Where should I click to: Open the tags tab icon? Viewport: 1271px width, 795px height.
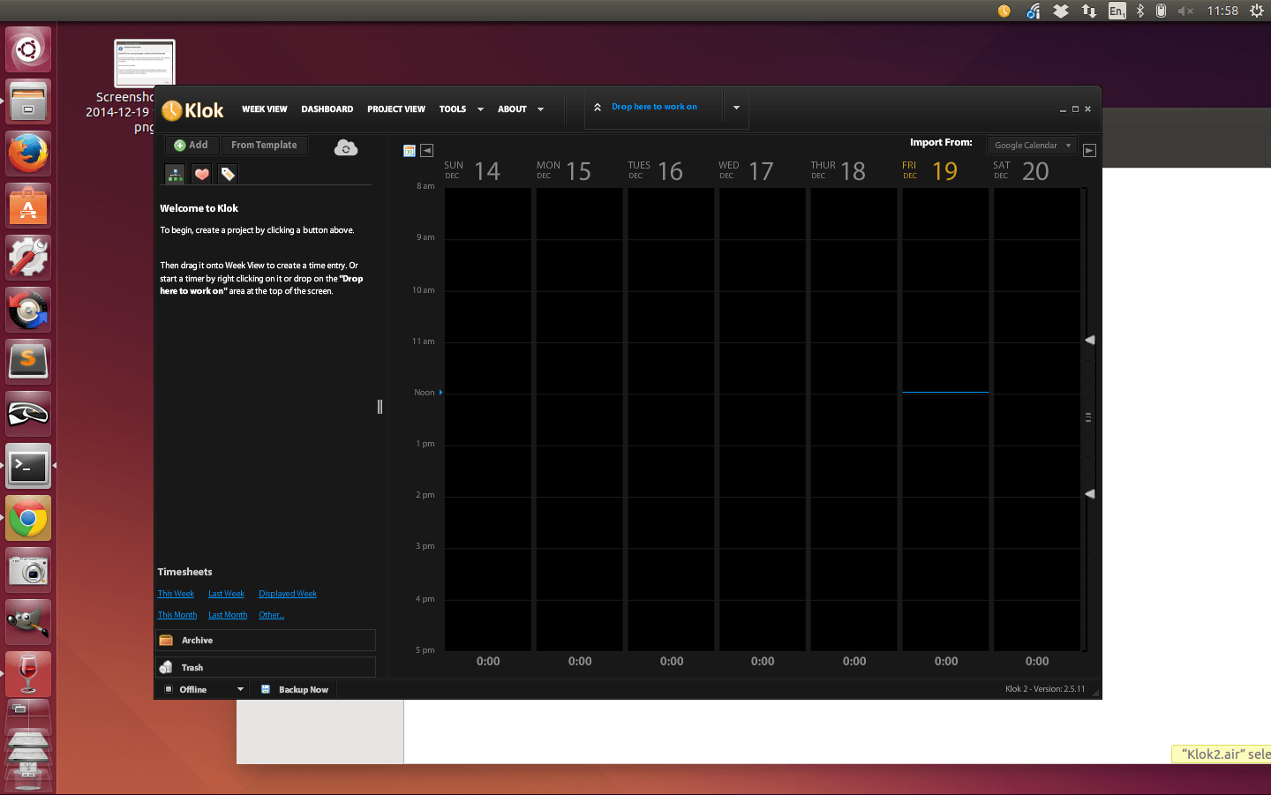pyautogui.click(x=228, y=174)
